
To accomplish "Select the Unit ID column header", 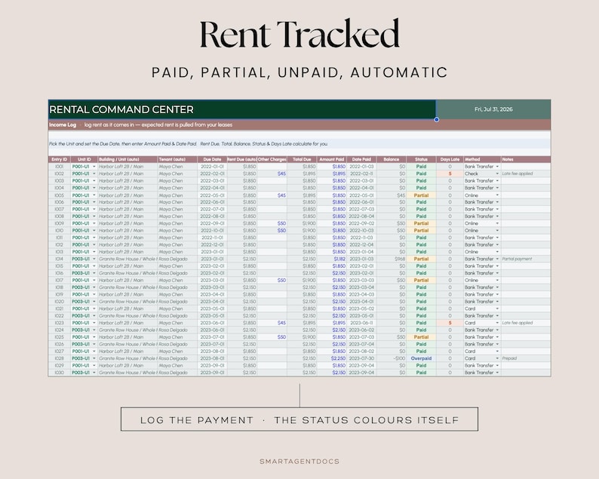I will 84,159.
